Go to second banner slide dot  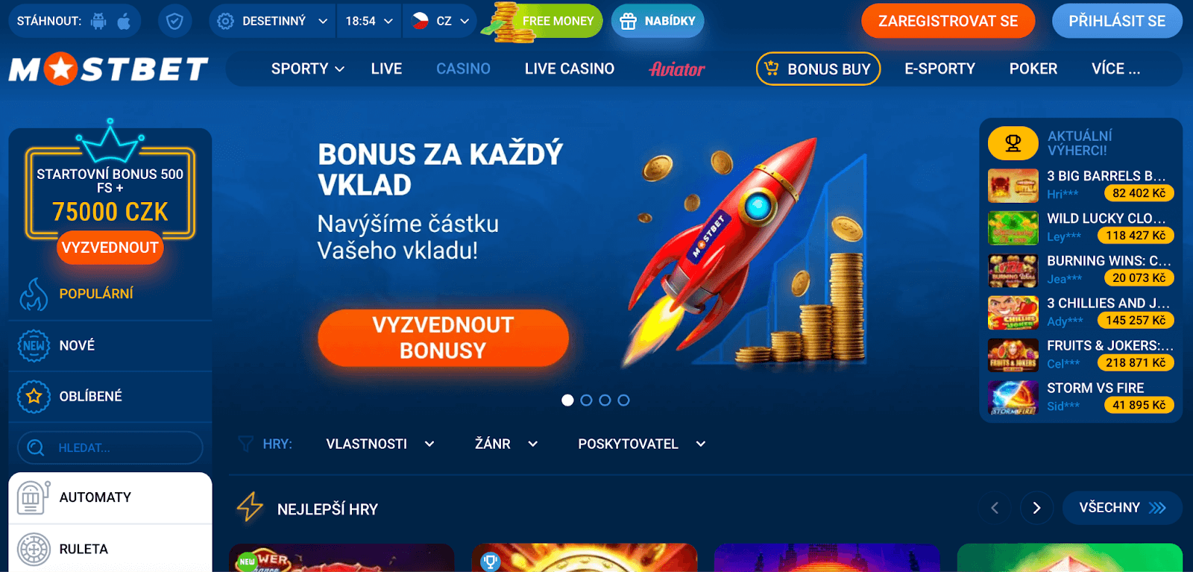tap(586, 400)
